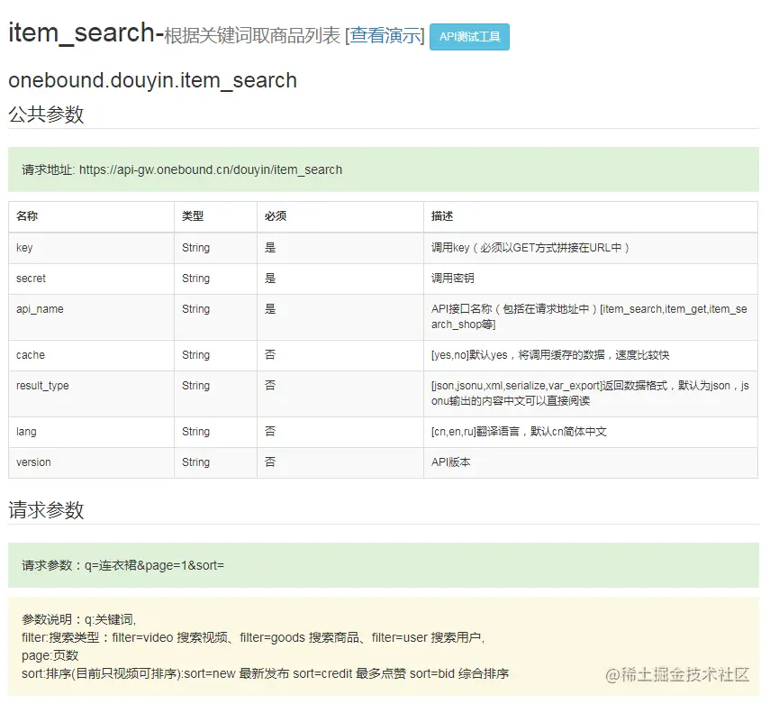
Task: Click the API测试工具 button
Action: pyautogui.click(x=469, y=37)
